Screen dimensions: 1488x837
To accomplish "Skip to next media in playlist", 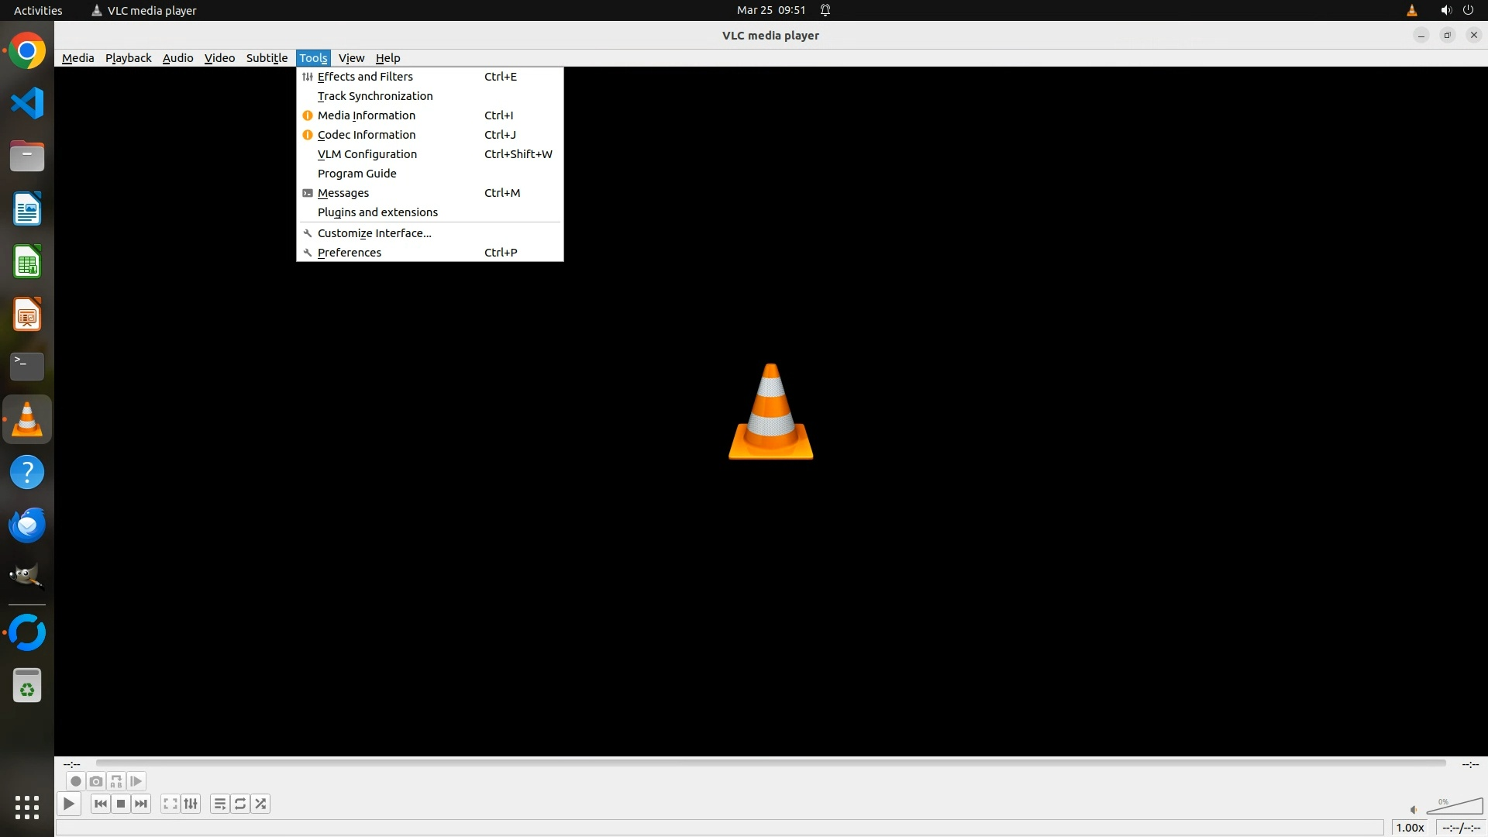I will click(141, 804).
